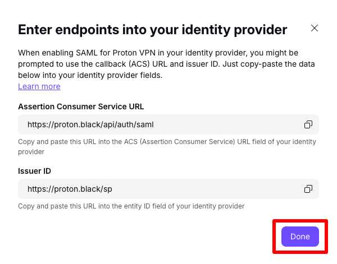
Task: Finish setup with the purple Done button
Action: click(300, 237)
